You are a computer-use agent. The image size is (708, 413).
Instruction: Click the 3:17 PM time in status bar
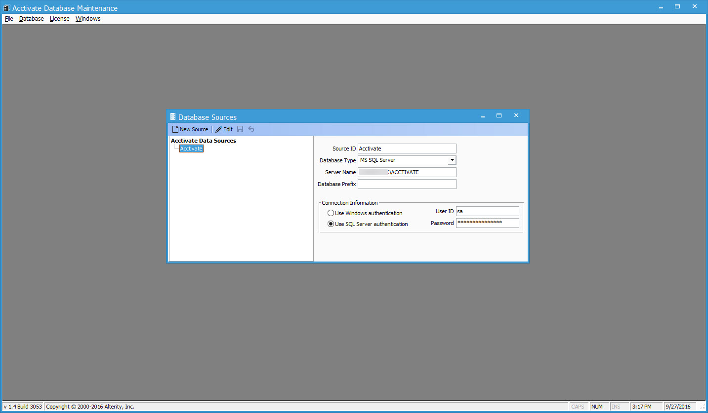[641, 407]
